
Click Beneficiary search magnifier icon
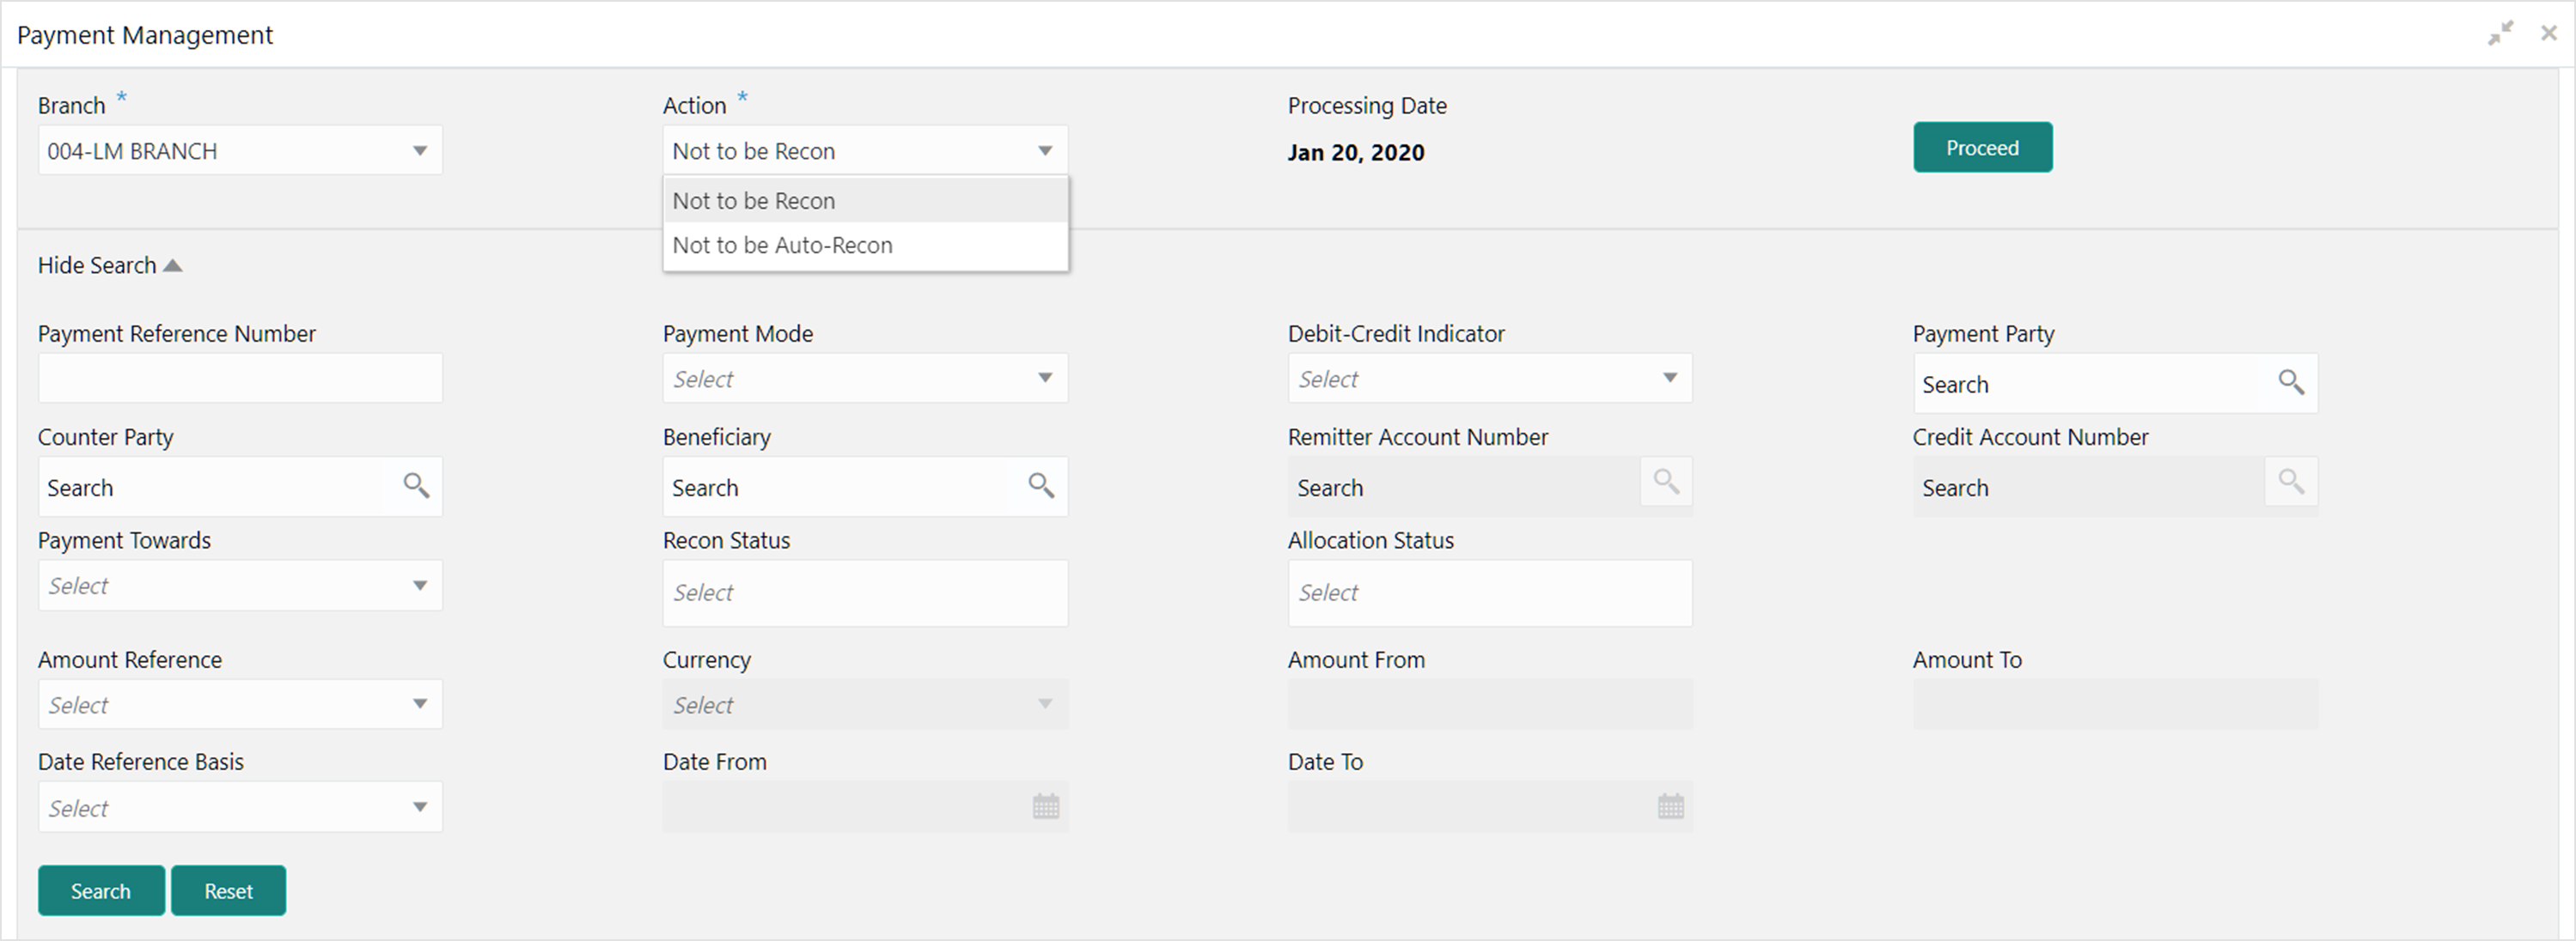1041,487
